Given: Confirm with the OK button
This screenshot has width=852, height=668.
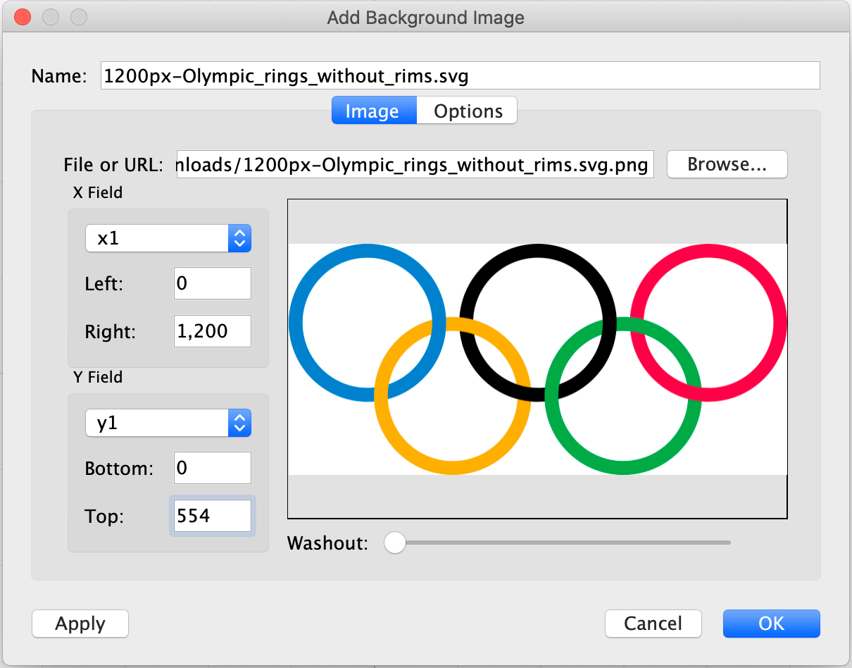Looking at the screenshot, I should pyautogui.click(x=771, y=624).
